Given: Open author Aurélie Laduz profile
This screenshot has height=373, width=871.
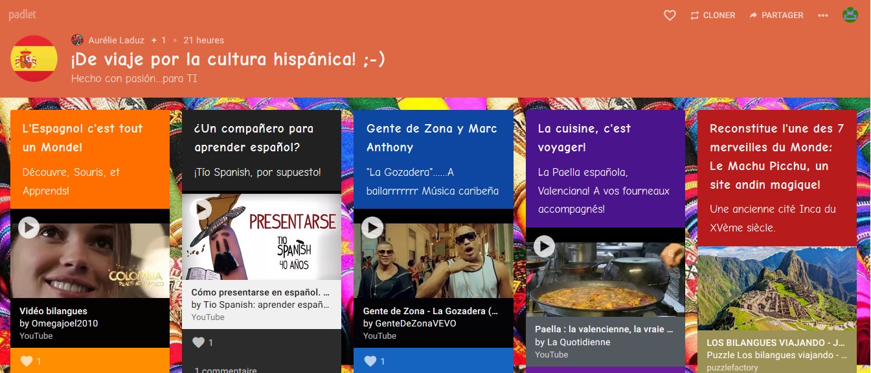Looking at the screenshot, I should click(x=116, y=40).
